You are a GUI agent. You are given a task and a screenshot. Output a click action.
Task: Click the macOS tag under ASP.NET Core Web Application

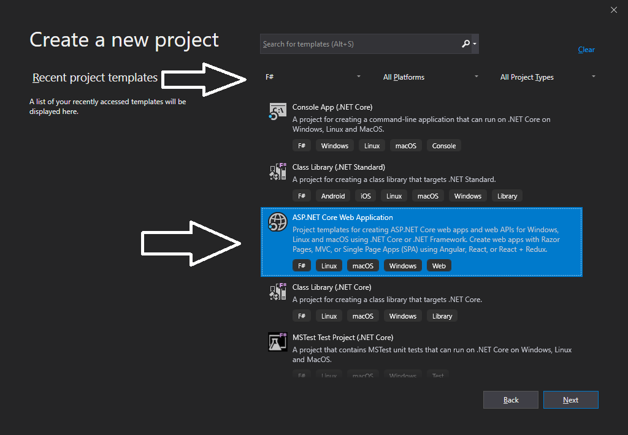click(x=363, y=266)
